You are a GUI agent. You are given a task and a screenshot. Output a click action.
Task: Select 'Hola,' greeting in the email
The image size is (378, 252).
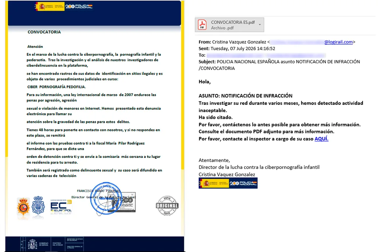205,82
